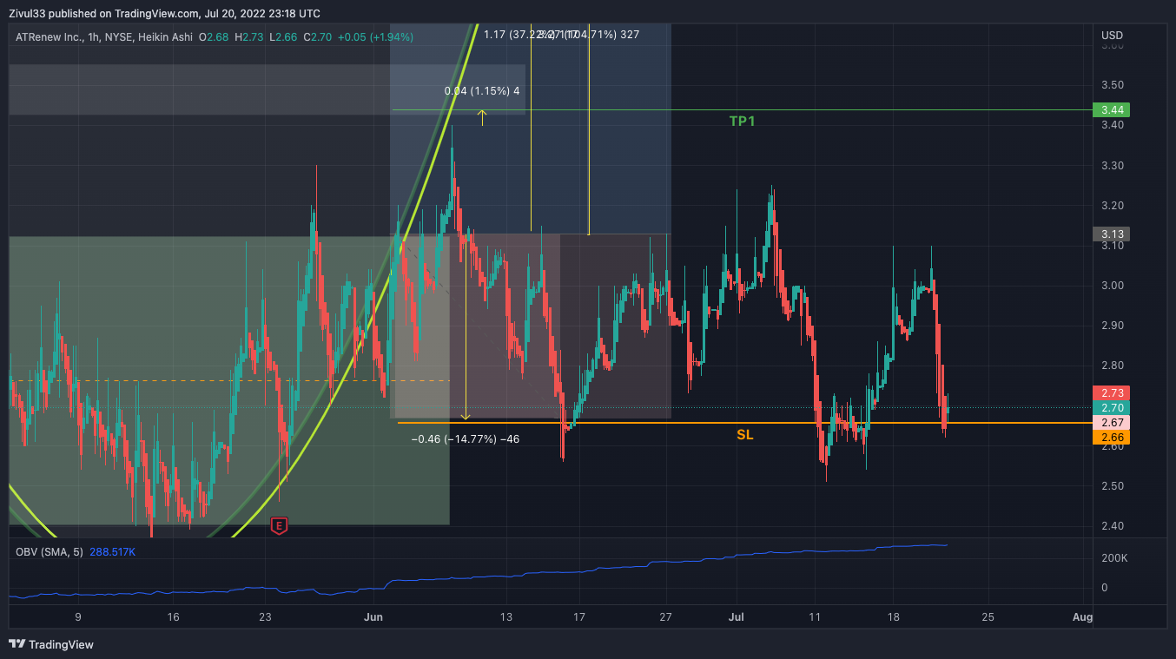Click the OBV value 288.517K
This screenshot has width=1176, height=659.
coord(114,551)
